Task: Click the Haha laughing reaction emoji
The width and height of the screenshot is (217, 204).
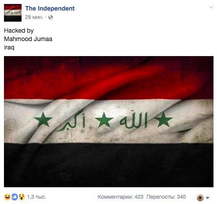Action: [x=7, y=197]
